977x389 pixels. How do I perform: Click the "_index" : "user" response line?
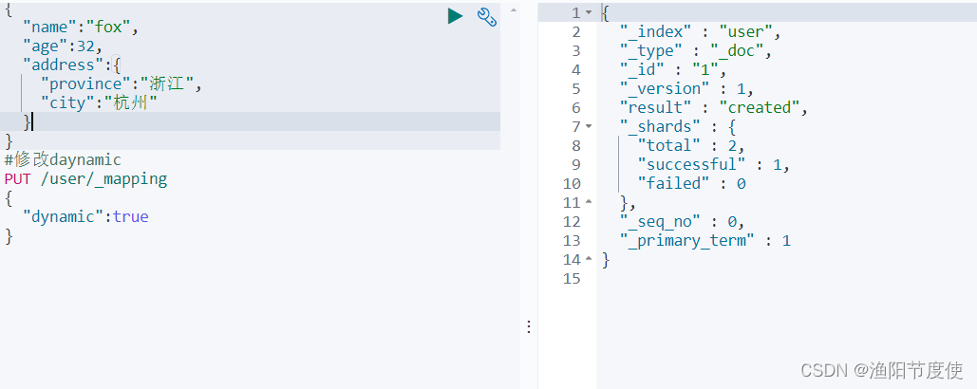[700, 31]
